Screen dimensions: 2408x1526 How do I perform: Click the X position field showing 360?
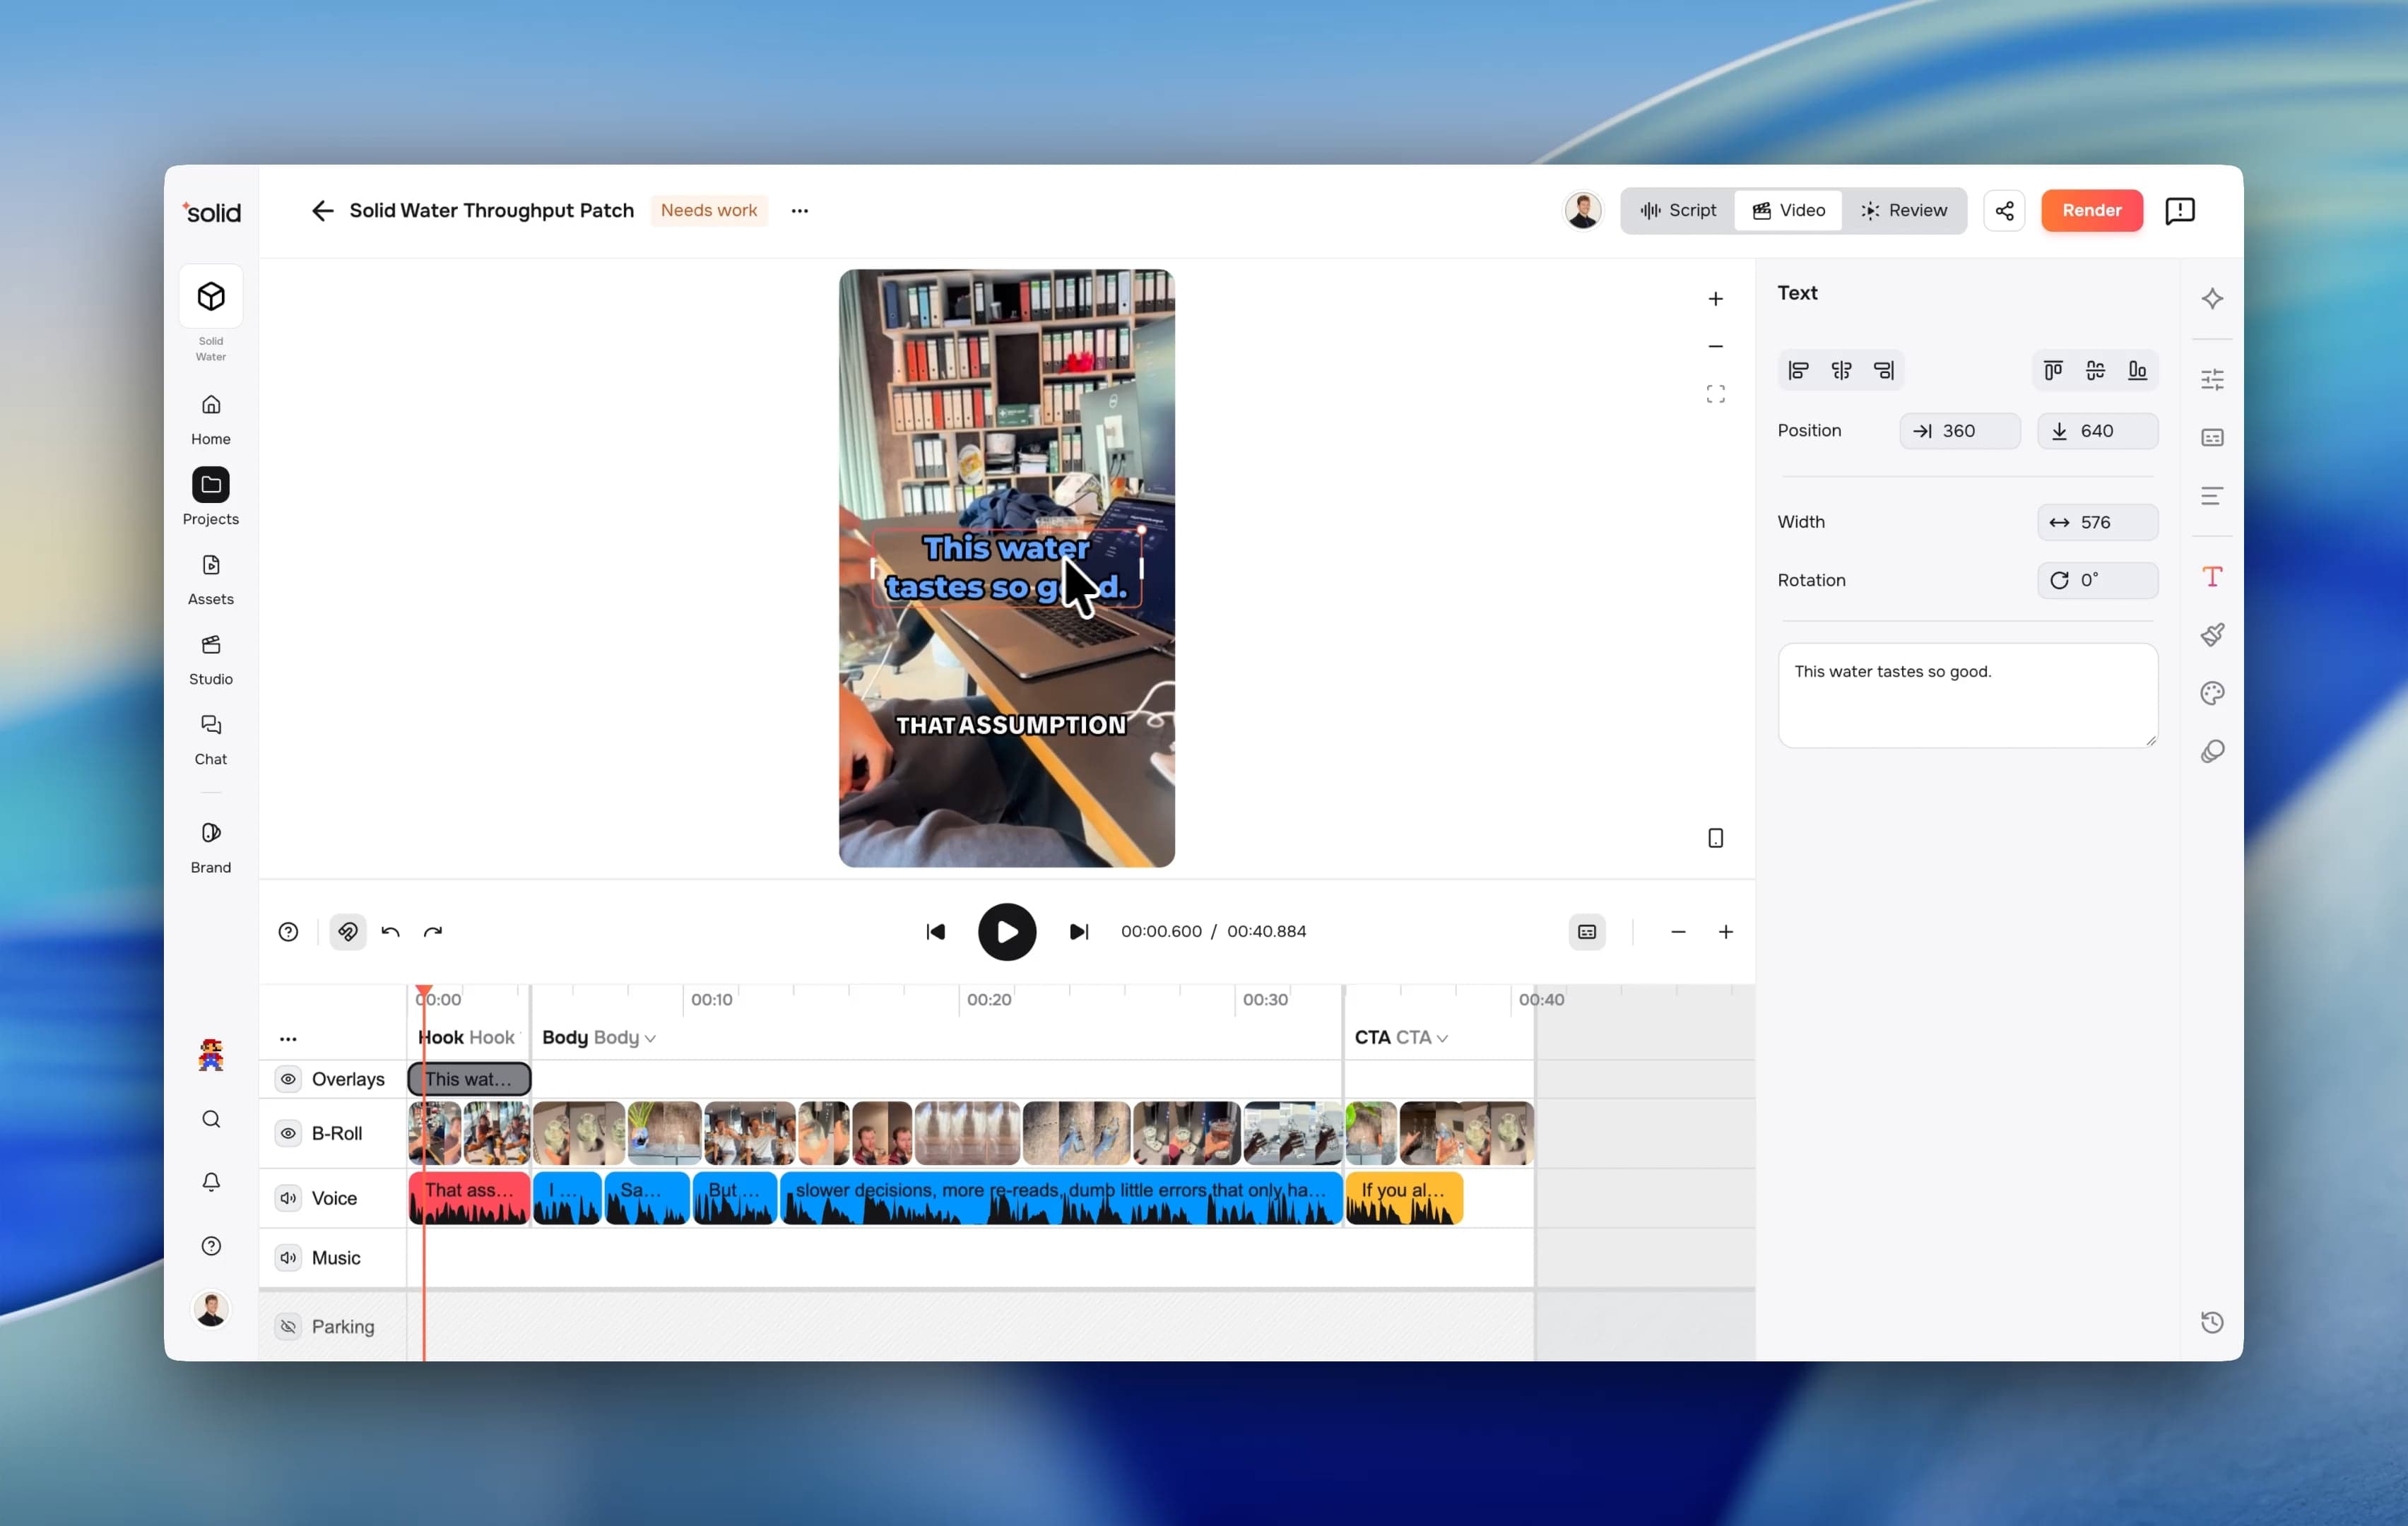click(x=1960, y=431)
